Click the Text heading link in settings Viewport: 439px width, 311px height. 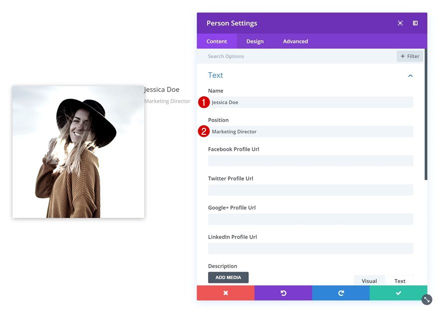coord(216,75)
